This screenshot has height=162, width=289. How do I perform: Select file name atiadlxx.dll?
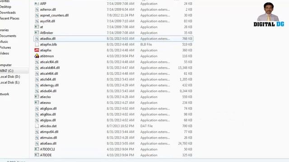point(48,39)
